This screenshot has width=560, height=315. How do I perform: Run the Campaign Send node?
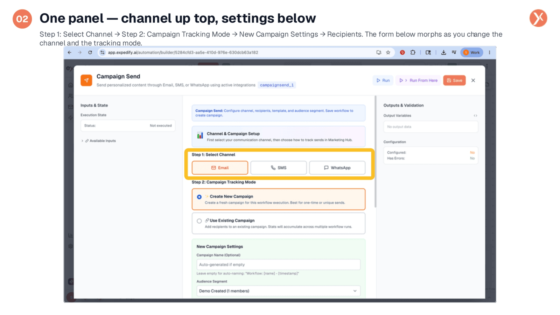(383, 80)
